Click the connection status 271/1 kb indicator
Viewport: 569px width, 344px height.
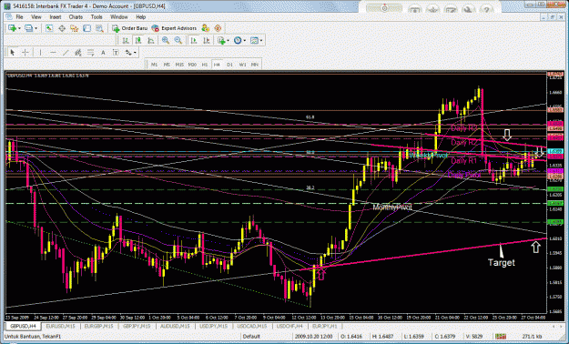533,337
